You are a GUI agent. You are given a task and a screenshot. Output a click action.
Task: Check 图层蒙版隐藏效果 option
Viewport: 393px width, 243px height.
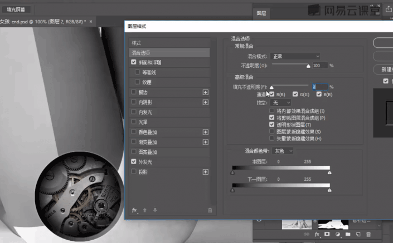271,131
